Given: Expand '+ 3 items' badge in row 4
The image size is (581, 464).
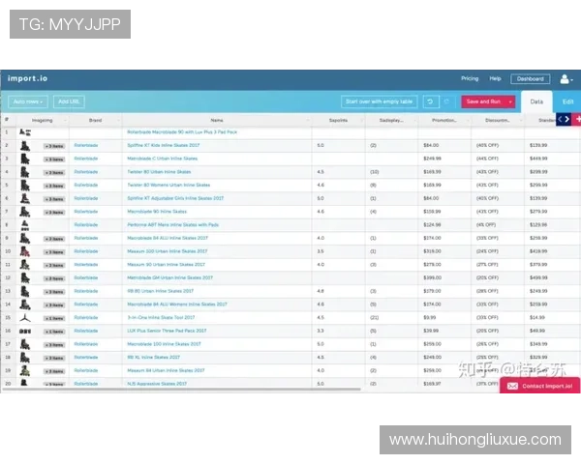Looking at the screenshot, I should click(x=54, y=171).
